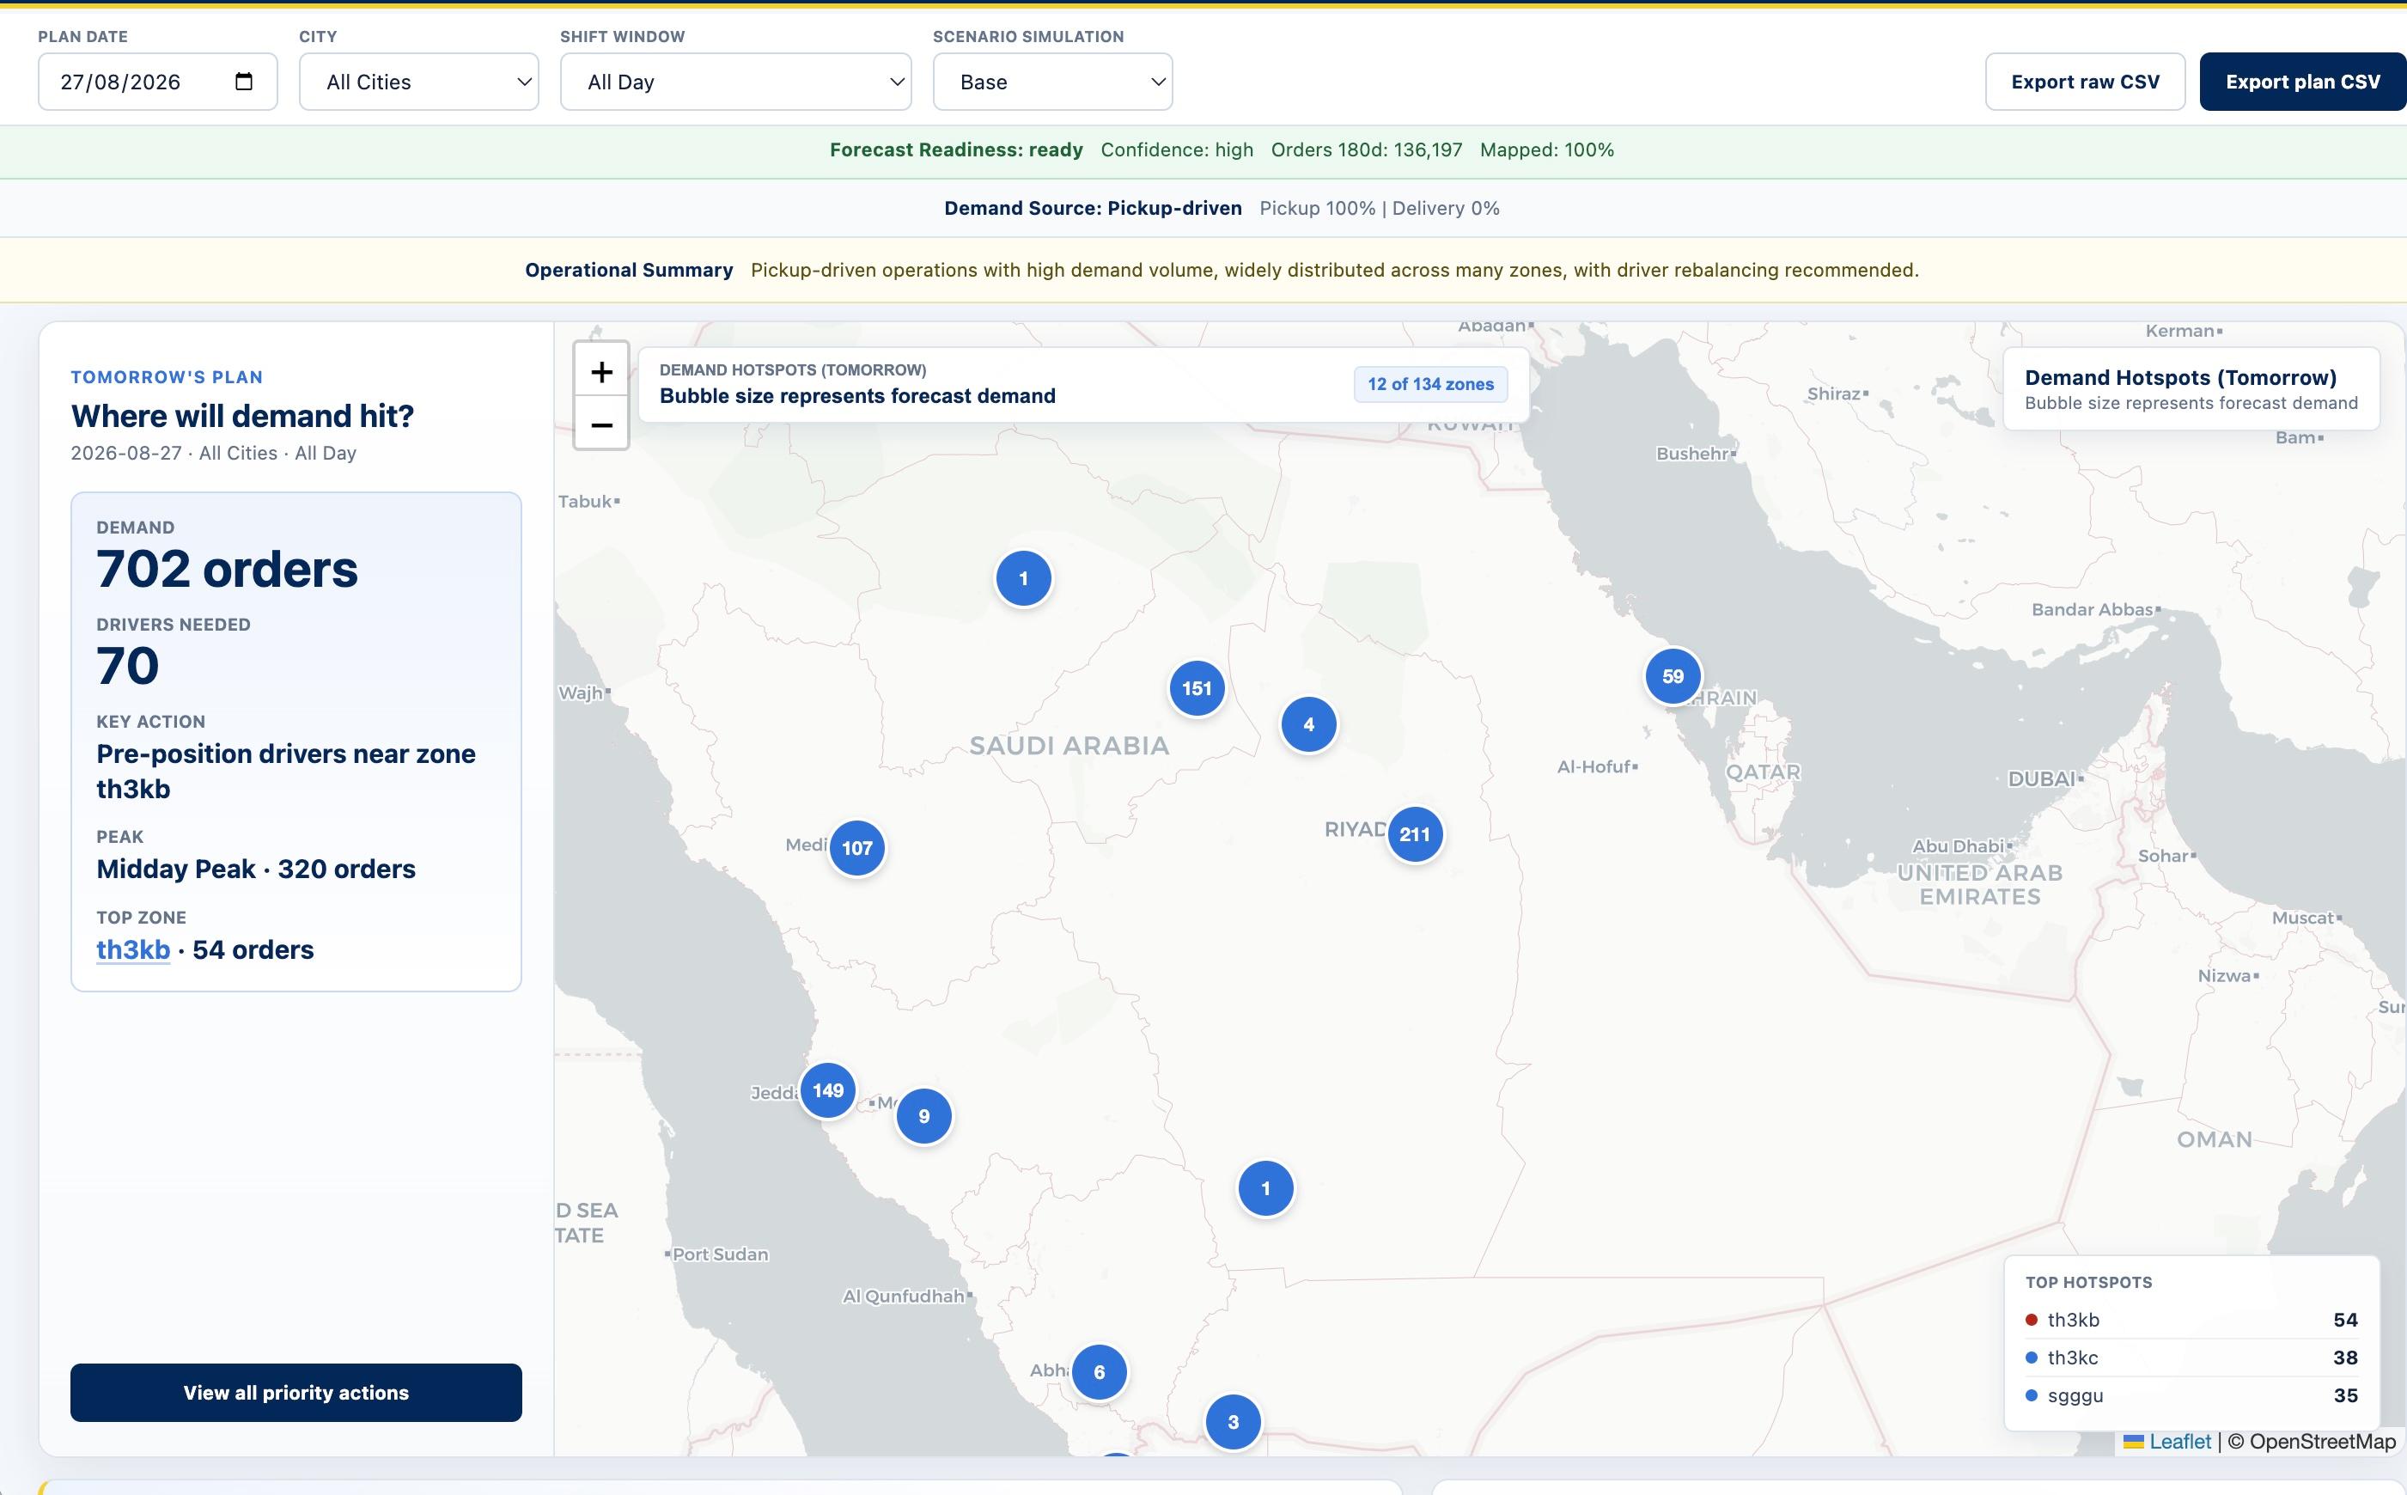Screen dimensions: 2407x1495
Task: Zoom out on the map
Action: (601, 425)
